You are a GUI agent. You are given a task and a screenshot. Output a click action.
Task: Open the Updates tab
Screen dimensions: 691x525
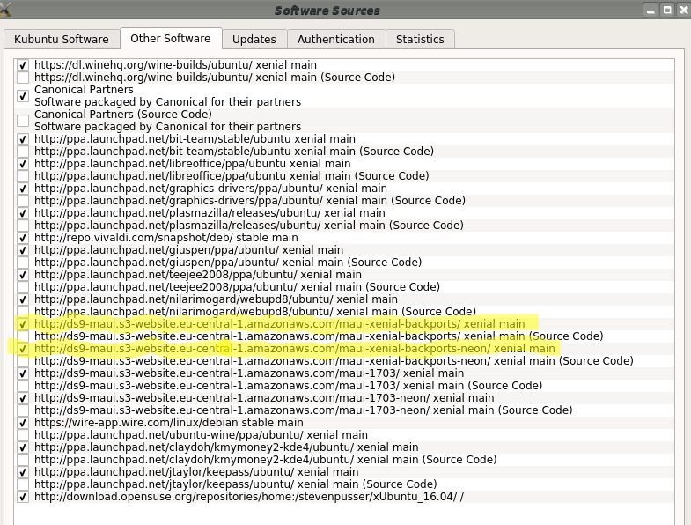point(254,40)
